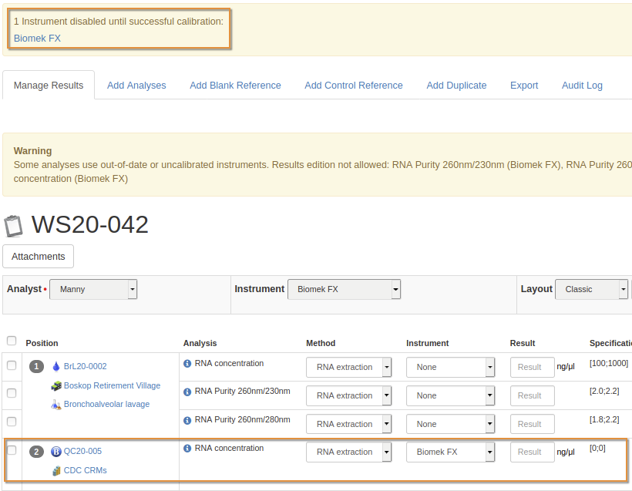
Task: Click info icon for RNA Purity 260nm/230nm
Action: click(187, 392)
